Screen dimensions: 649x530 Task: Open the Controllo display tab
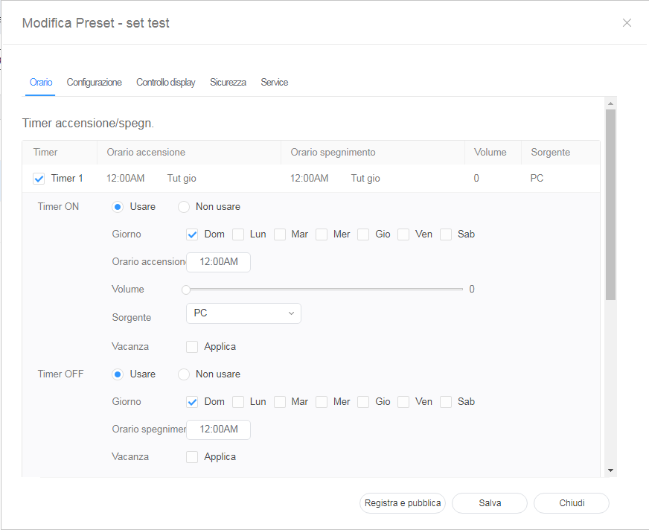point(165,83)
